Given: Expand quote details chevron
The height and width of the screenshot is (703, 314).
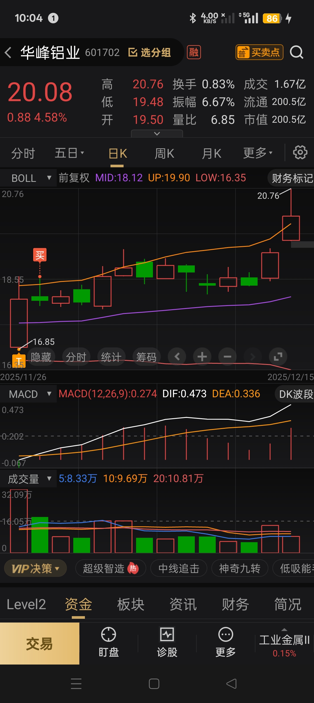Looking at the screenshot, I should pos(157,133).
